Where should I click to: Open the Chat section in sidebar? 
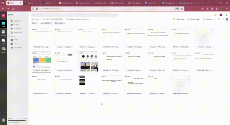[3, 41]
